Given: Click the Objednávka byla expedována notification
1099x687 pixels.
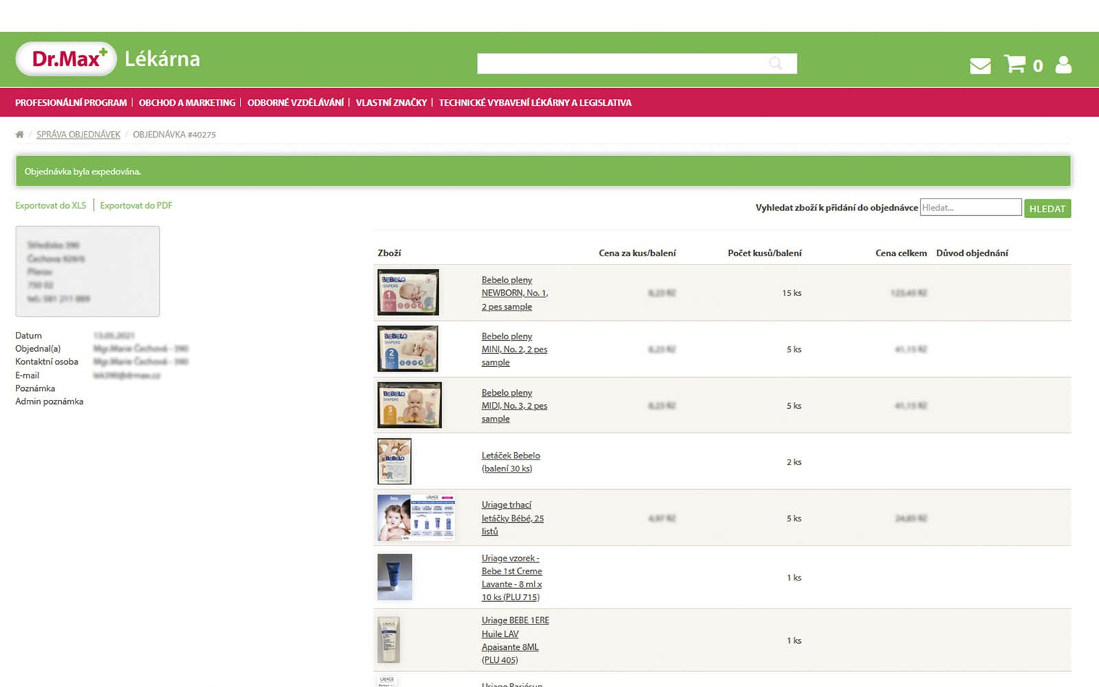Looking at the screenshot, I should (543, 171).
